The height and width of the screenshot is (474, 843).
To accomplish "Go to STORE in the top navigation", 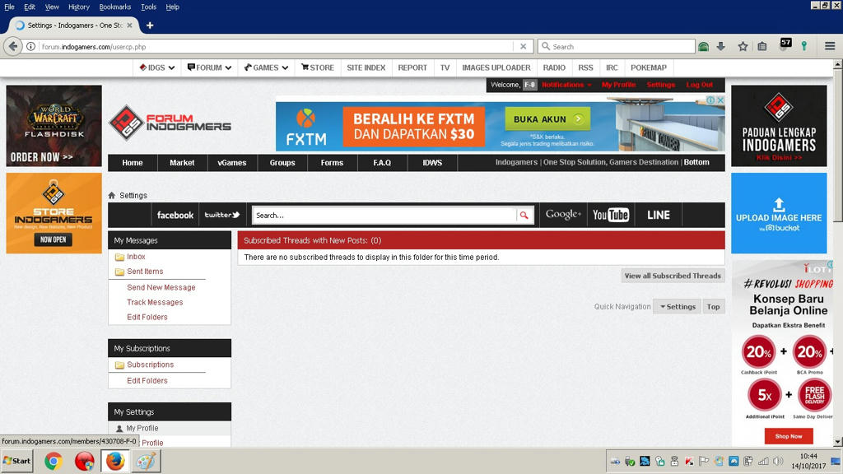I will click(x=318, y=67).
